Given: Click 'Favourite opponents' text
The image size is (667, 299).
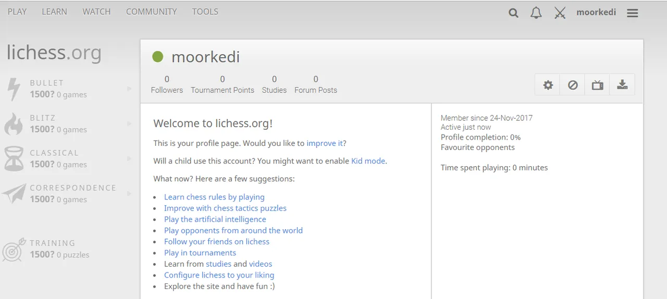Looking at the screenshot, I should pyautogui.click(x=478, y=147).
